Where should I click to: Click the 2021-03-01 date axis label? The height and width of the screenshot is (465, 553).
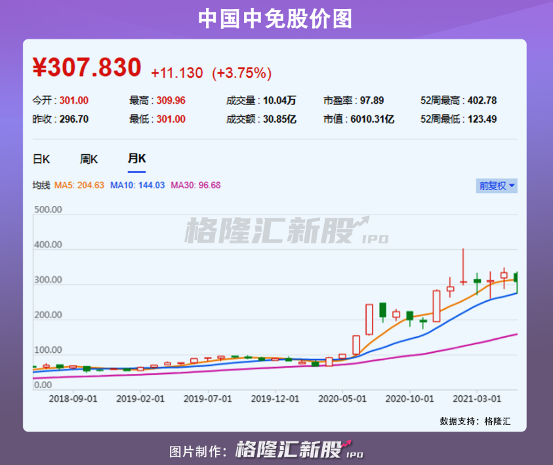[477, 399]
